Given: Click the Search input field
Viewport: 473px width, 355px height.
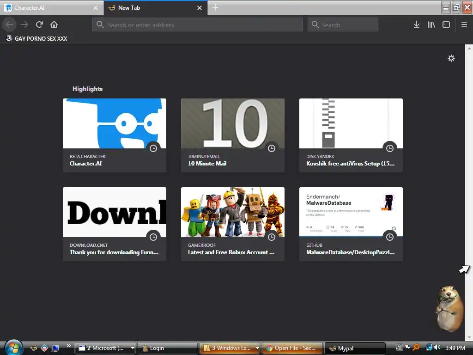Looking at the screenshot, I should coord(343,24).
